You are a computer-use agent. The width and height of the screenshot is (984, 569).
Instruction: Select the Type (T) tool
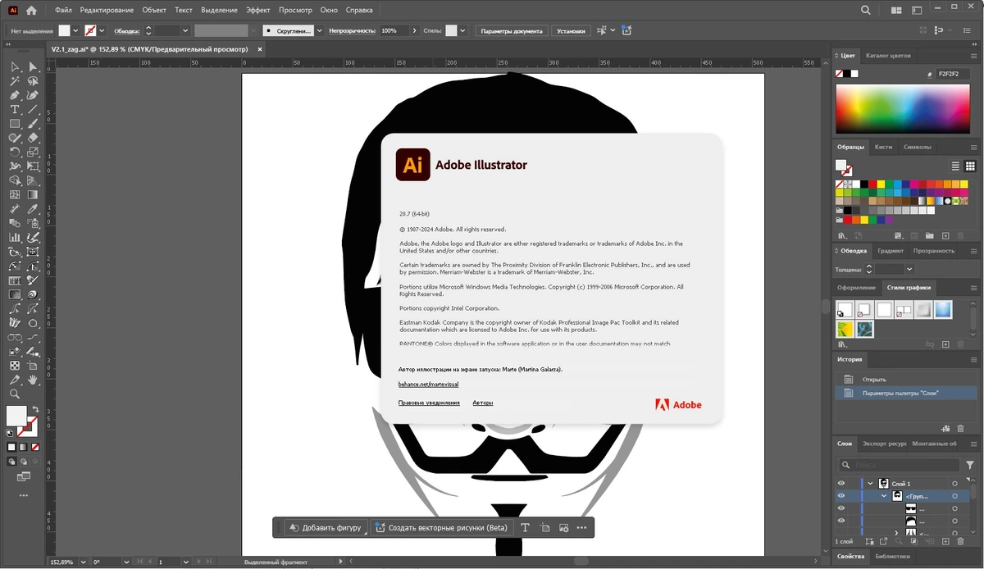click(15, 109)
